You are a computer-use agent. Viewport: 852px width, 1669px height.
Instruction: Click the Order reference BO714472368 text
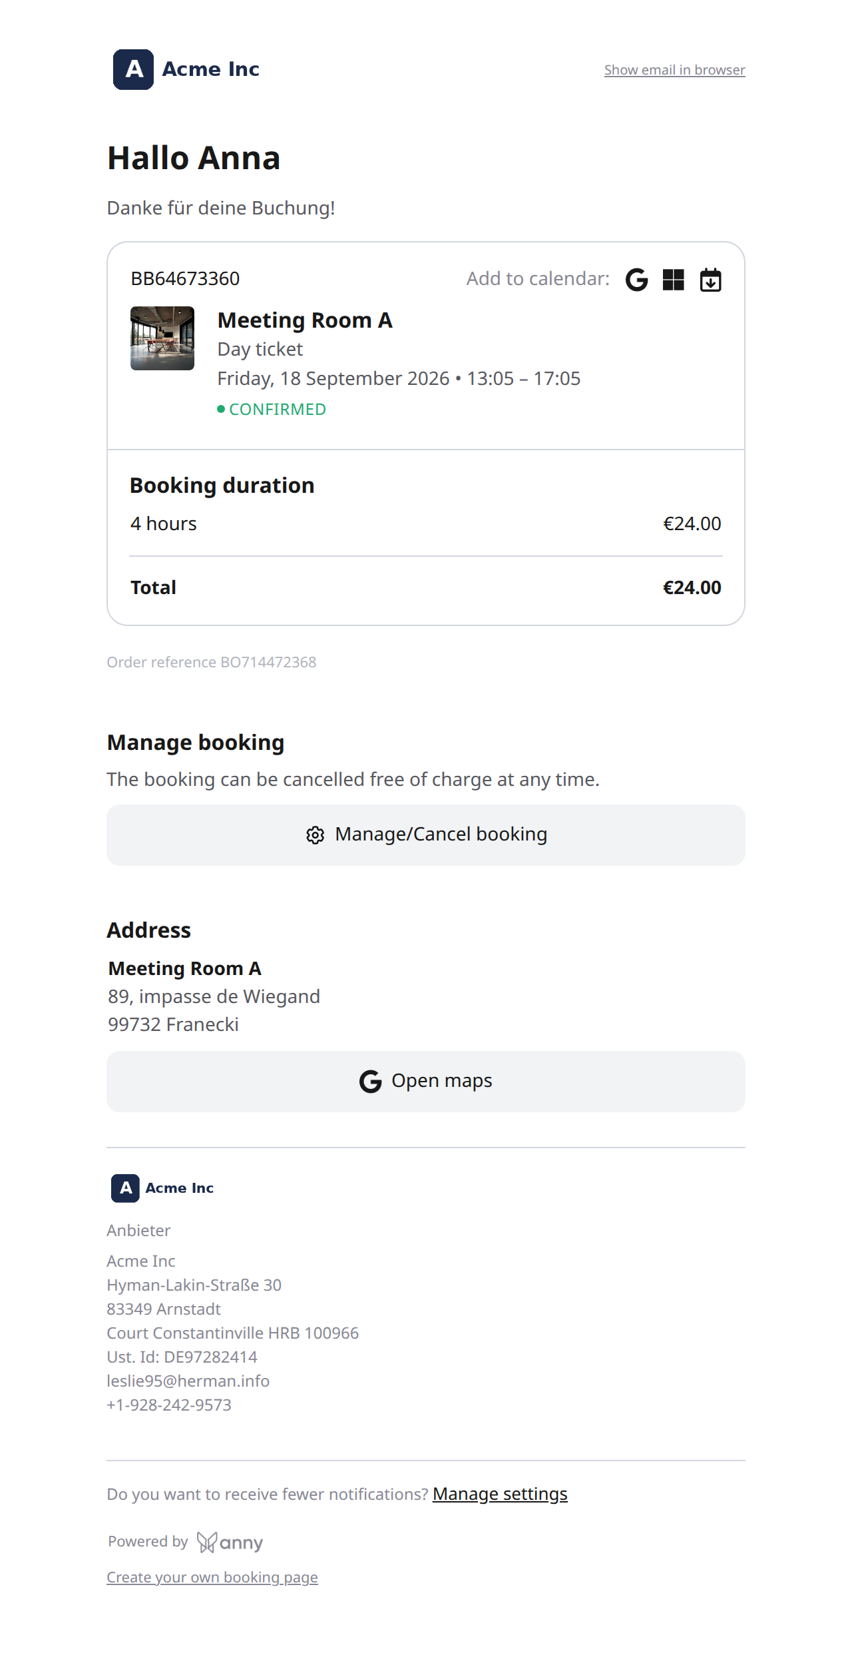pos(212,662)
